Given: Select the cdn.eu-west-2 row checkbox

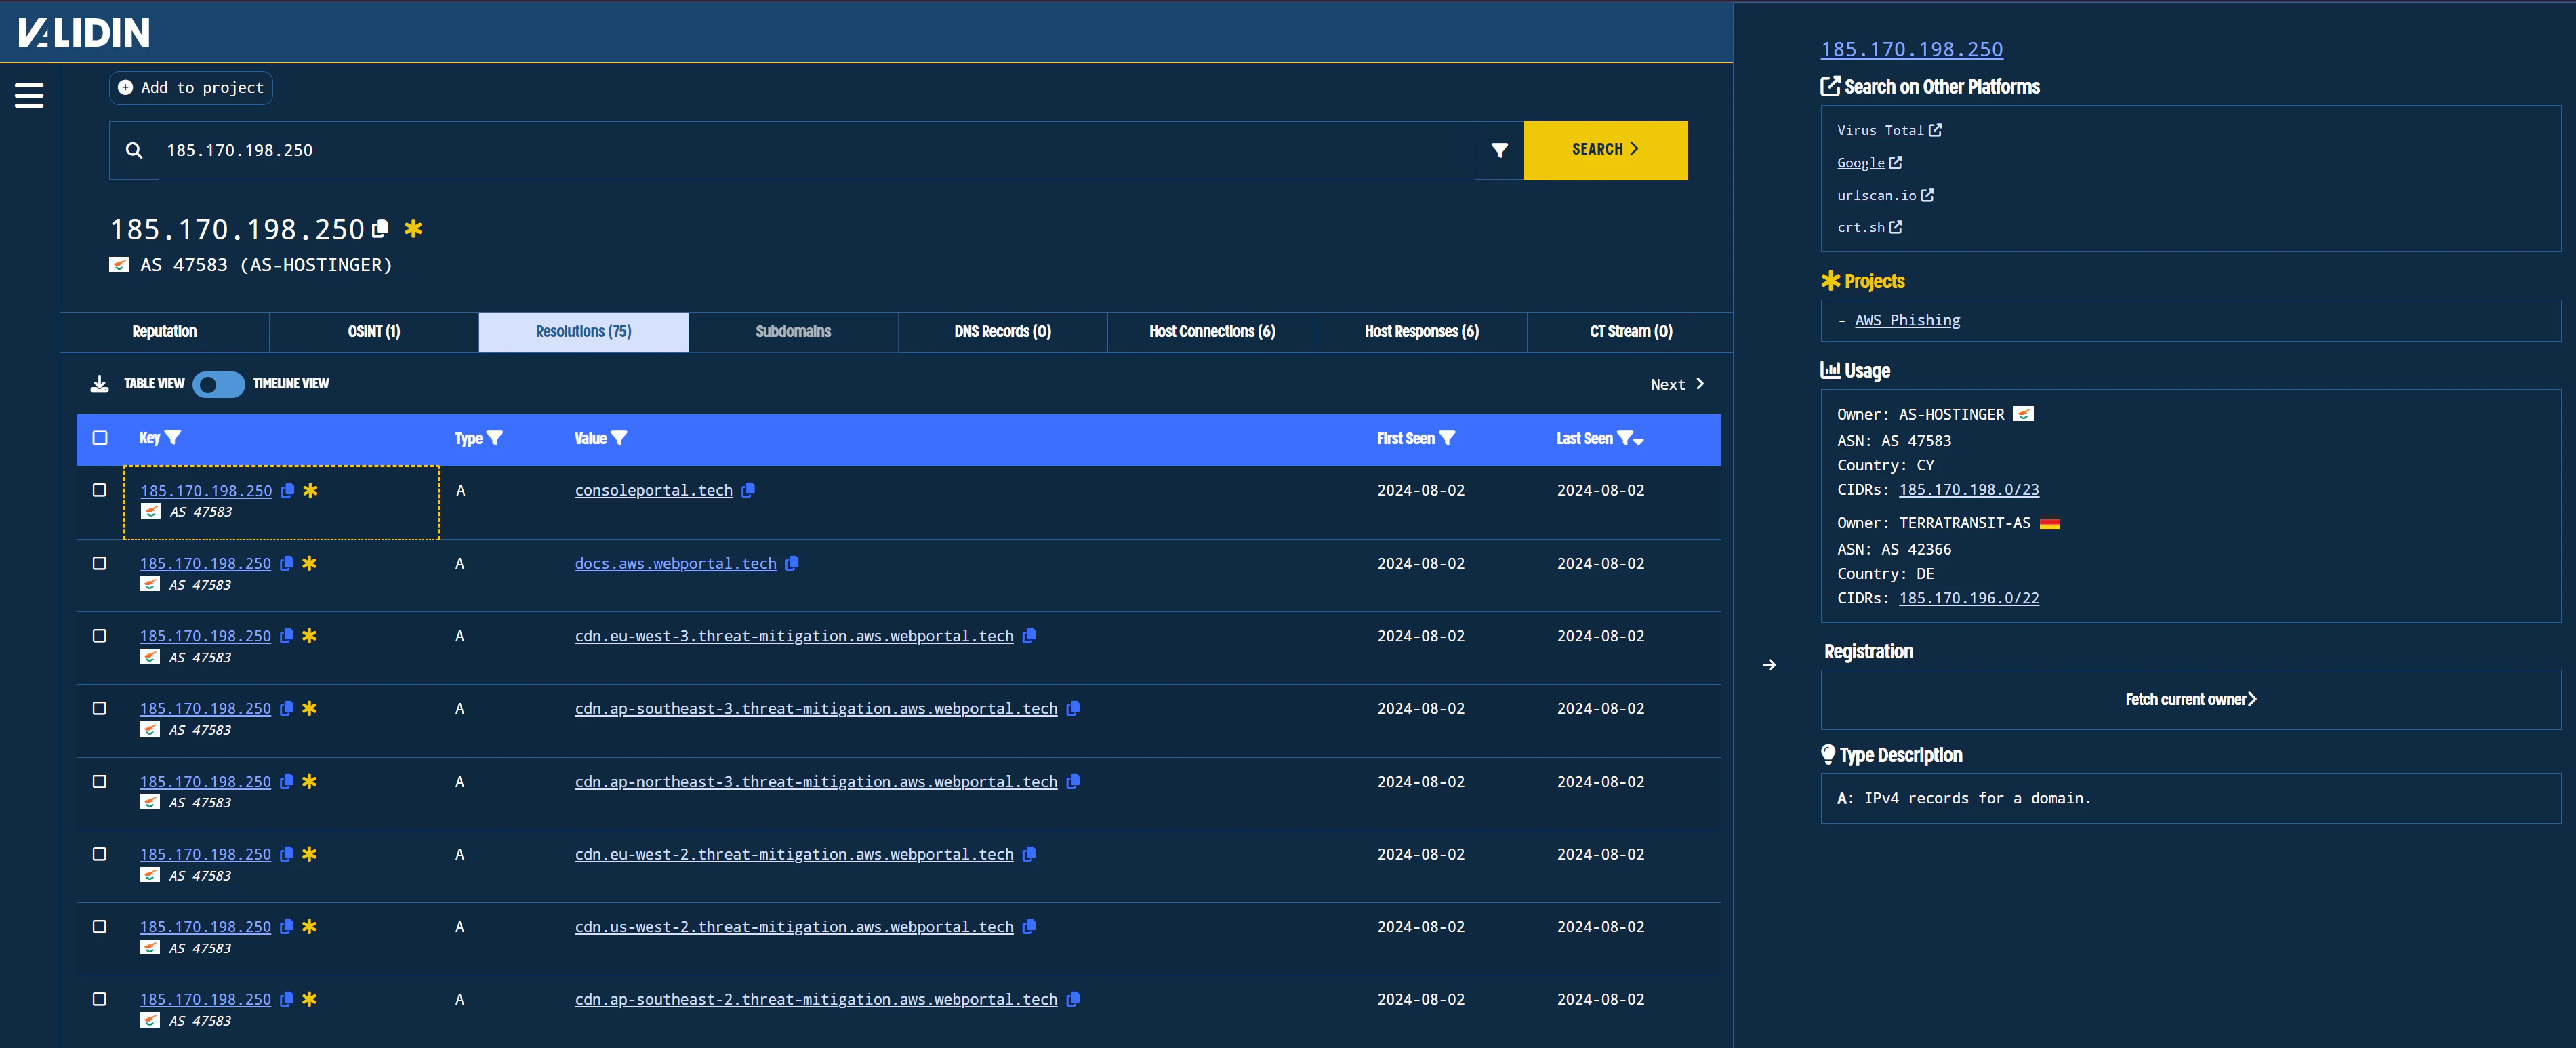Looking at the screenshot, I should coord(99,854).
